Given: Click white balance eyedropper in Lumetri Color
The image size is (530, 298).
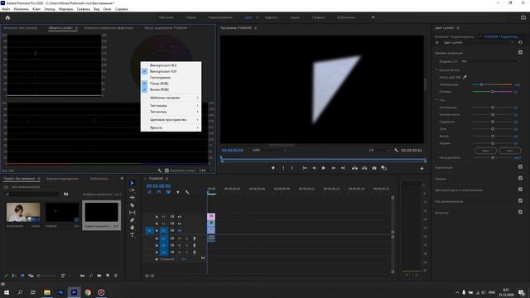Looking at the screenshot, I should (x=465, y=77).
